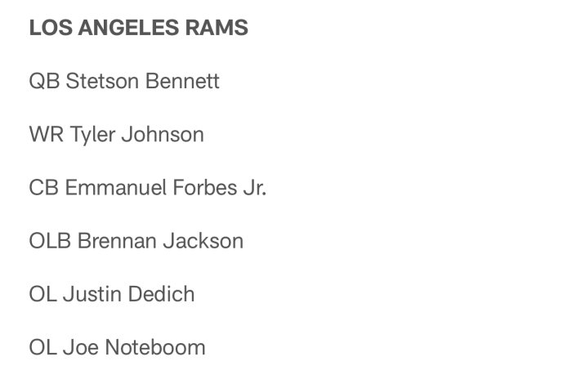
Task: Click the first name Justin
Action: pos(92,294)
